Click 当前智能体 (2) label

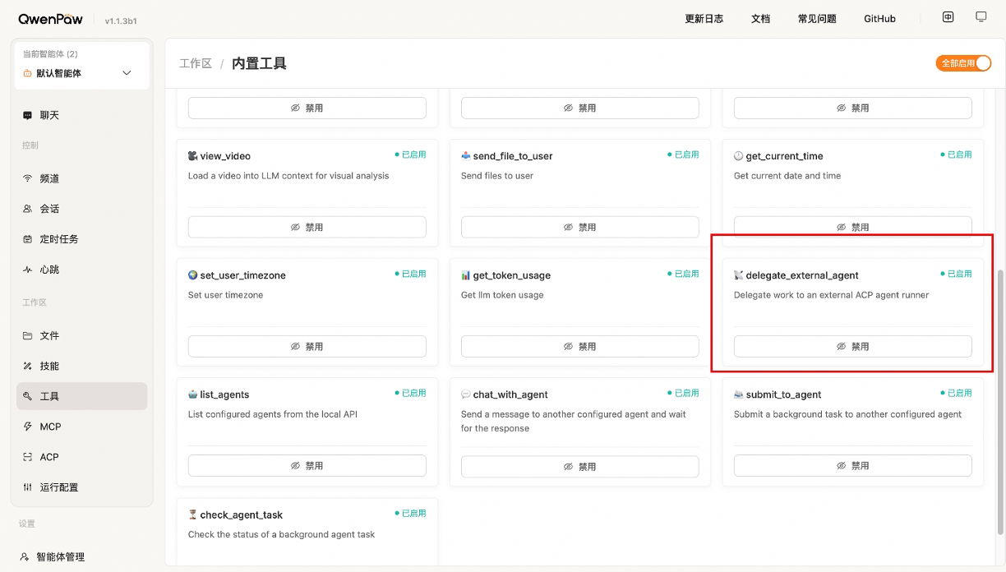pos(50,54)
